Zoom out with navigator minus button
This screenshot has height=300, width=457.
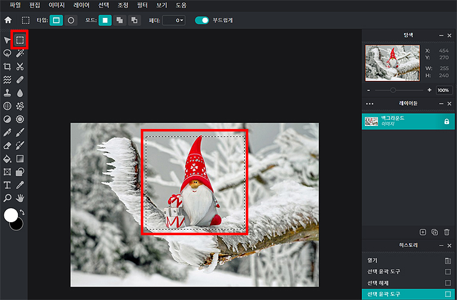[x=369, y=90]
